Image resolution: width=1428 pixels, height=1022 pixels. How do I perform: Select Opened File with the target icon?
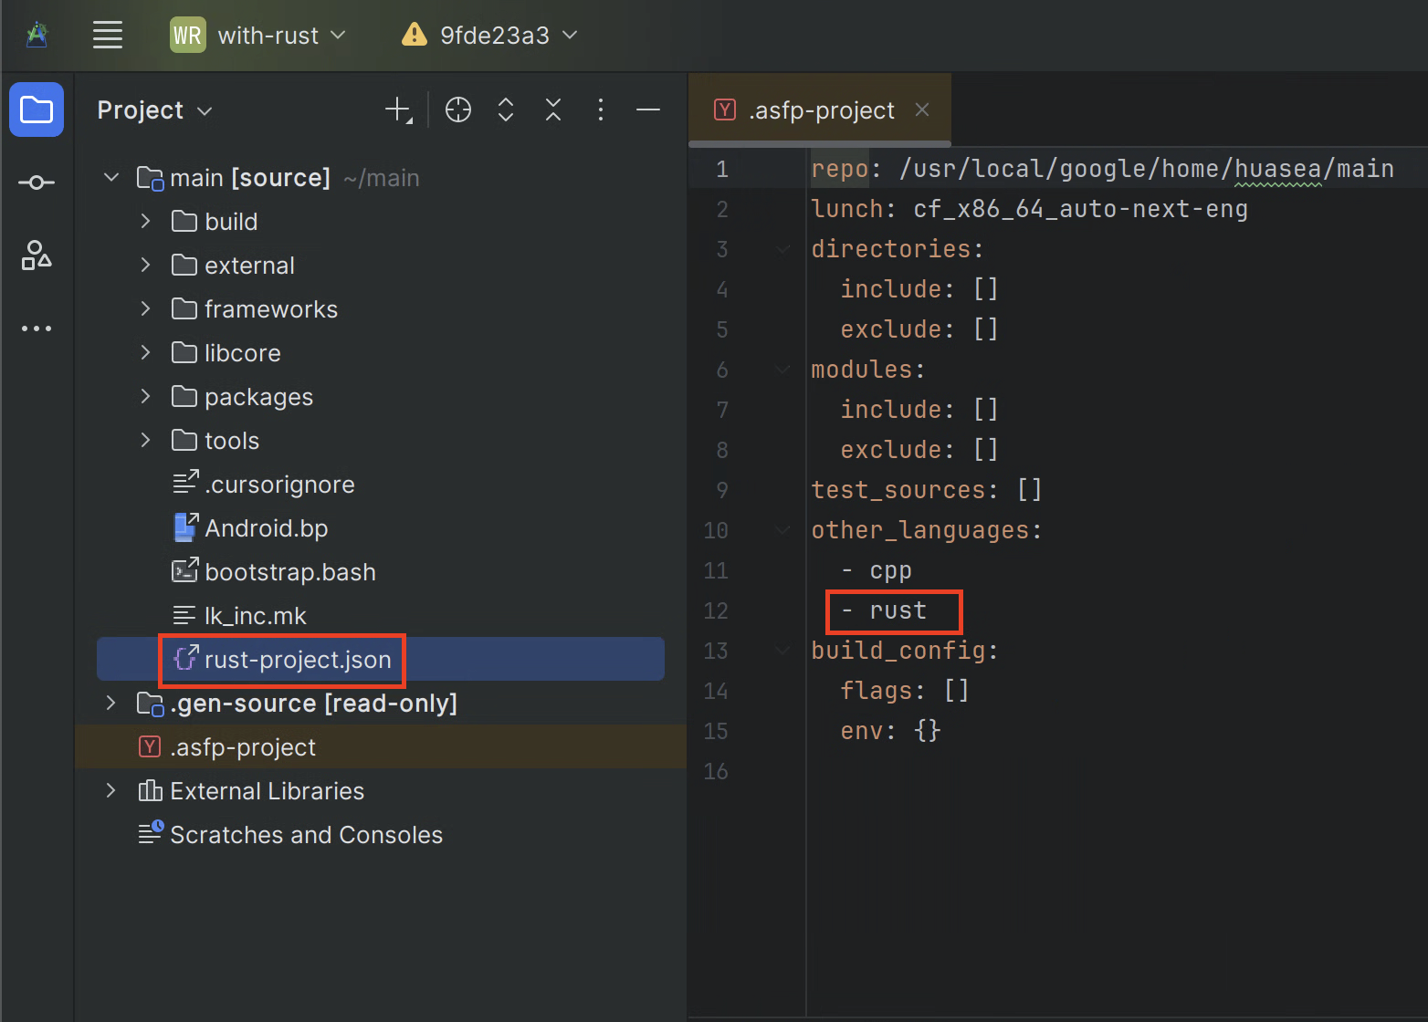[x=457, y=109]
